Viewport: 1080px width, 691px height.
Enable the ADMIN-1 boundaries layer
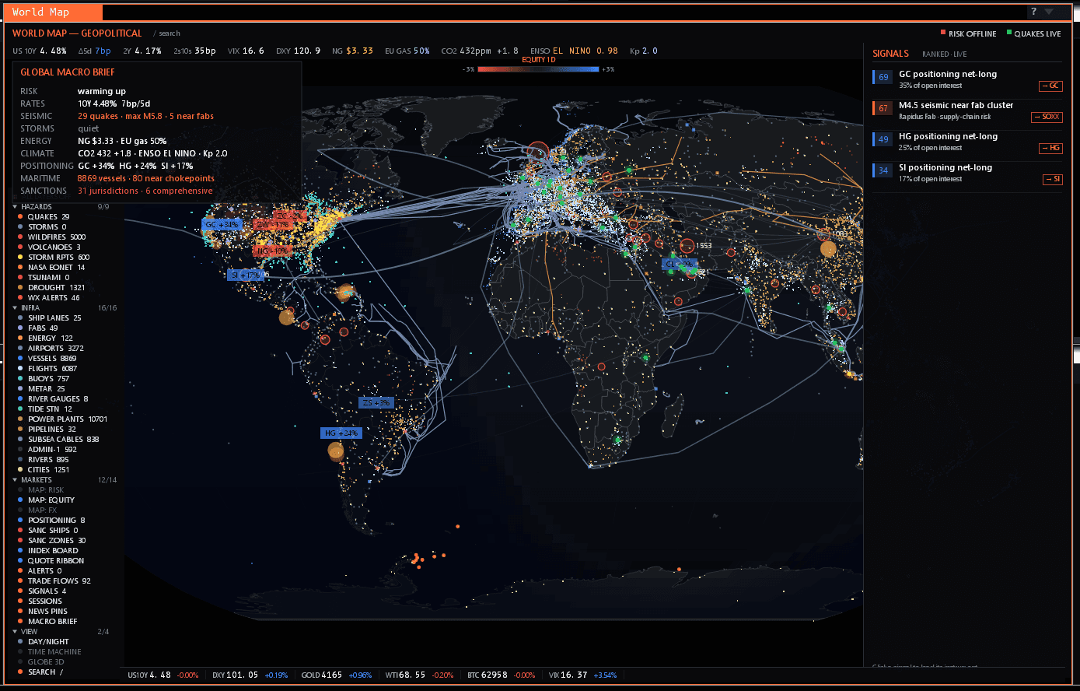[47, 449]
